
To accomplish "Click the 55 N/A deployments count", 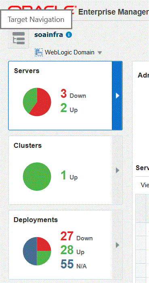I will 73,264.
